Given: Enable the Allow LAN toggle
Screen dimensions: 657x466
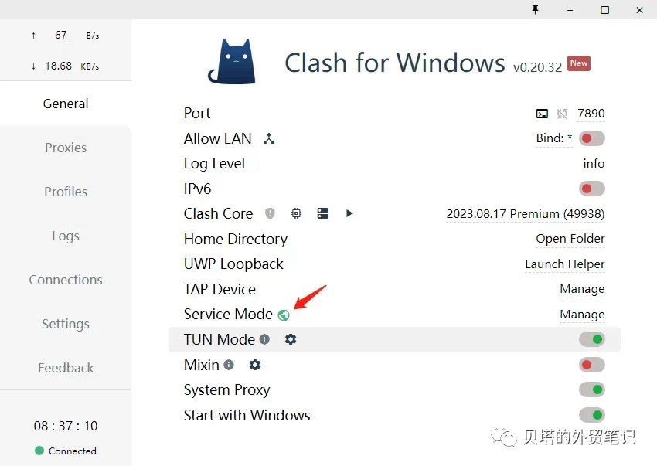Looking at the screenshot, I should tap(591, 139).
